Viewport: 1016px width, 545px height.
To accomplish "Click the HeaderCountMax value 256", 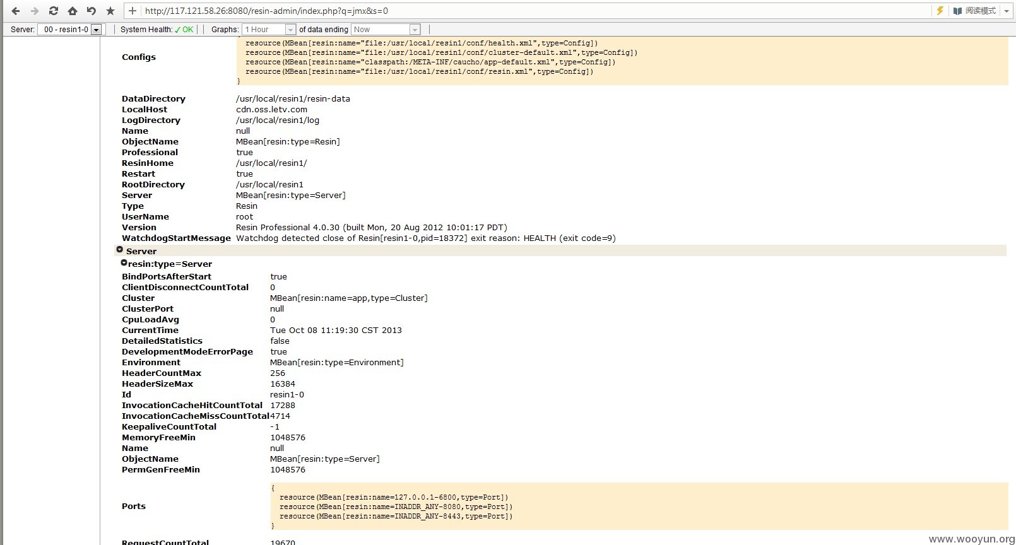I will [278, 373].
